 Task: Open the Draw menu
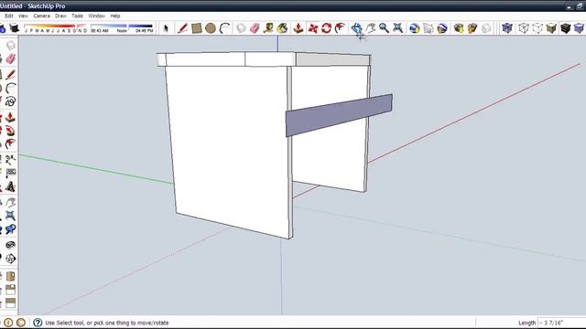(x=60, y=16)
